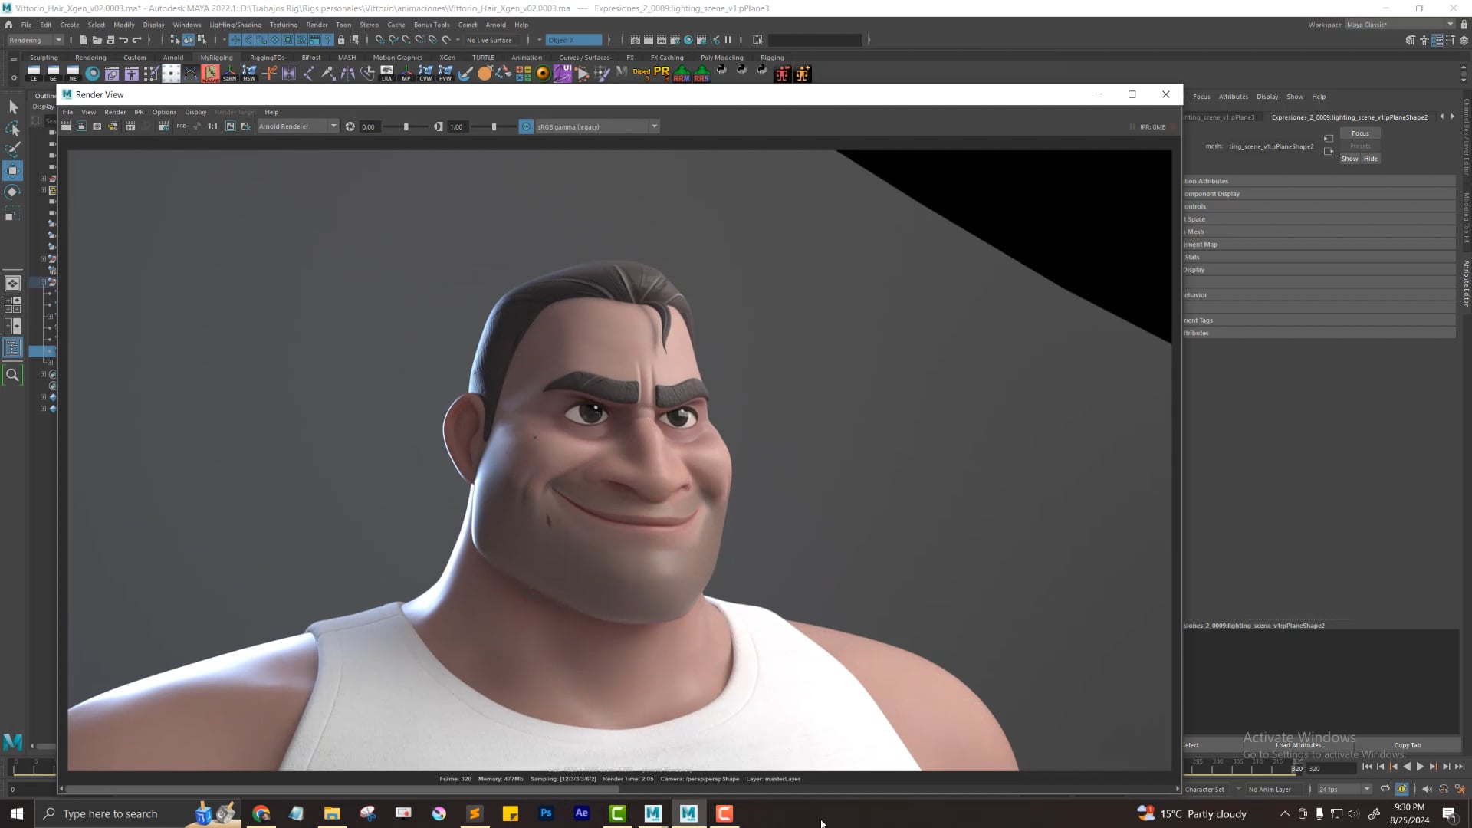Toggle auto keyframe mode
This screenshot has height=828, width=1472.
1401,789
